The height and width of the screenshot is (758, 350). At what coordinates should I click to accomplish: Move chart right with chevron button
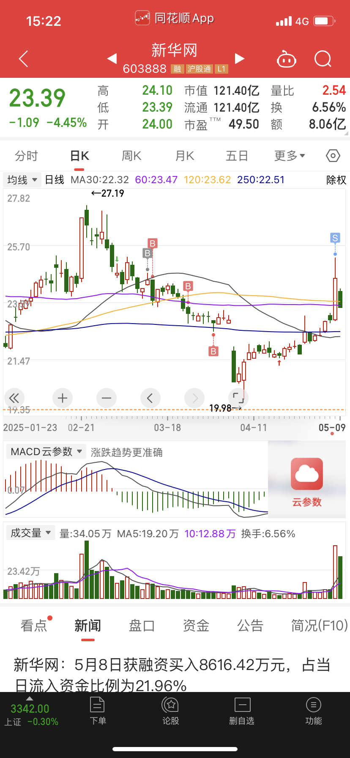pyautogui.click(x=194, y=398)
